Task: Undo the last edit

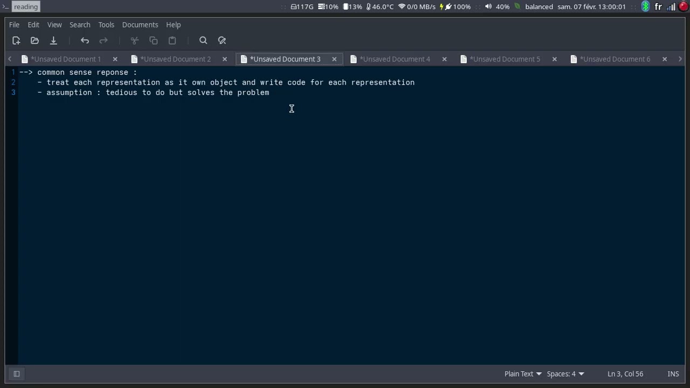Action: click(85, 40)
